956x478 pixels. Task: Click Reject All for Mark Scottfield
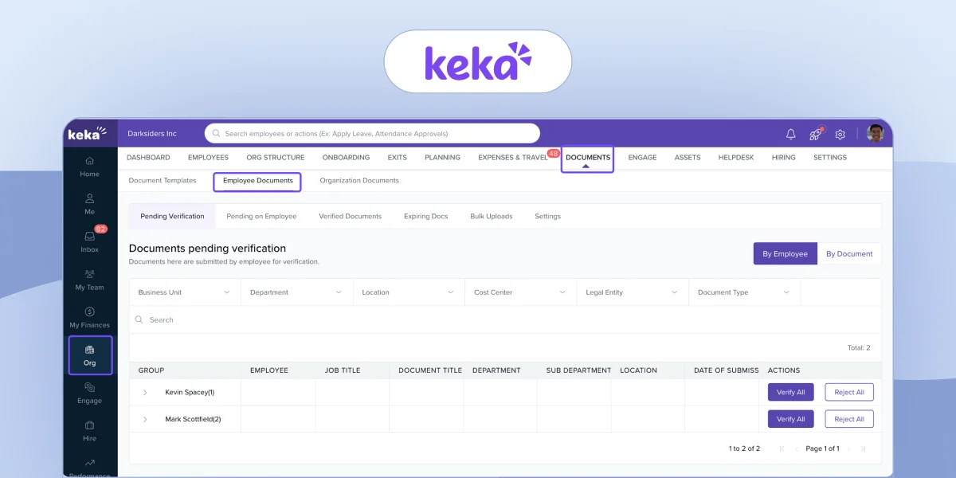tap(849, 419)
